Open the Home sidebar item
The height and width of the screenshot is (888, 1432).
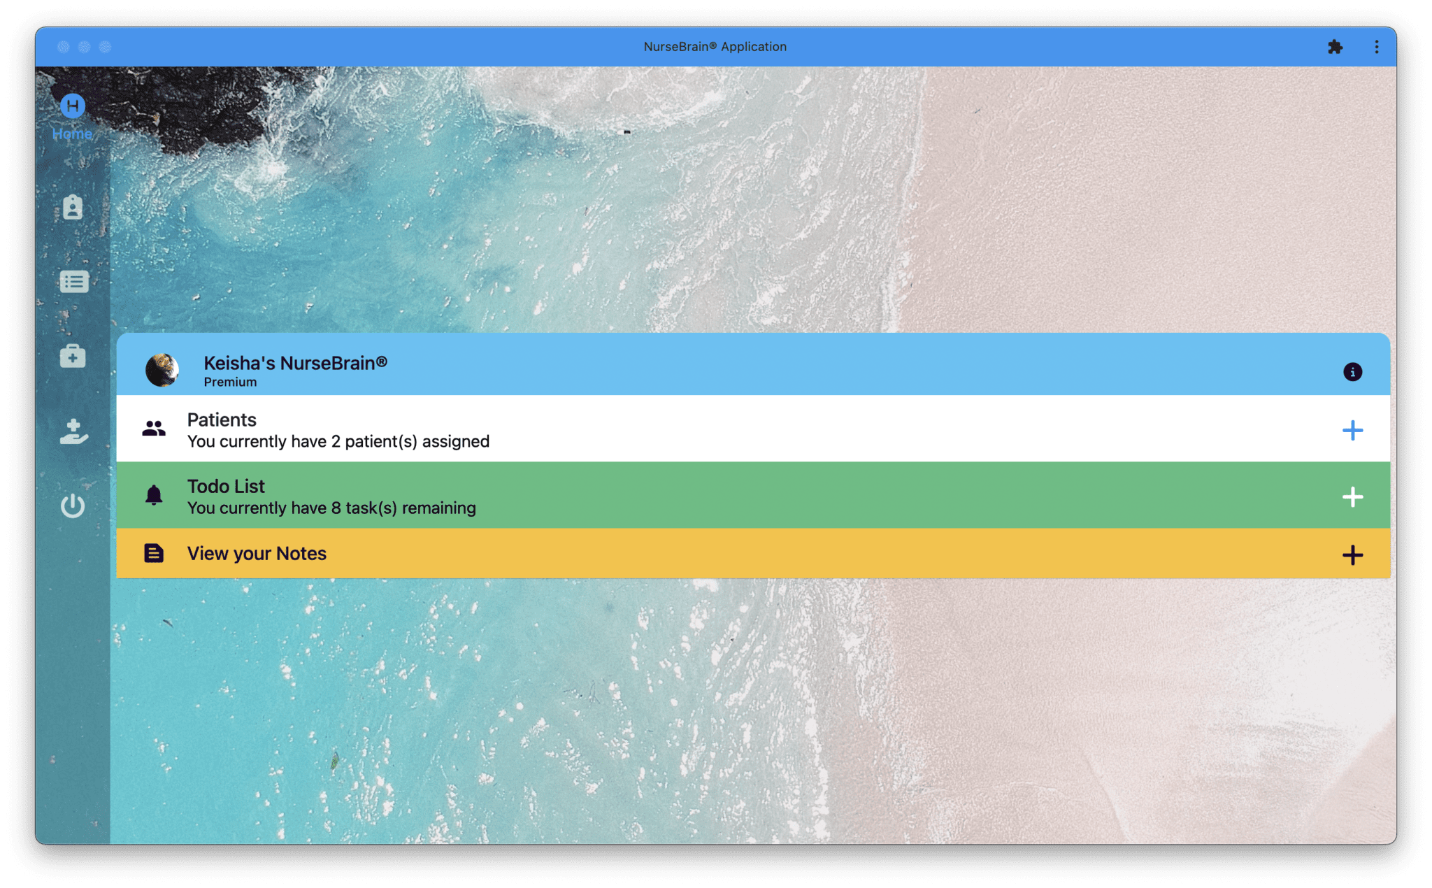coord(72,117)
